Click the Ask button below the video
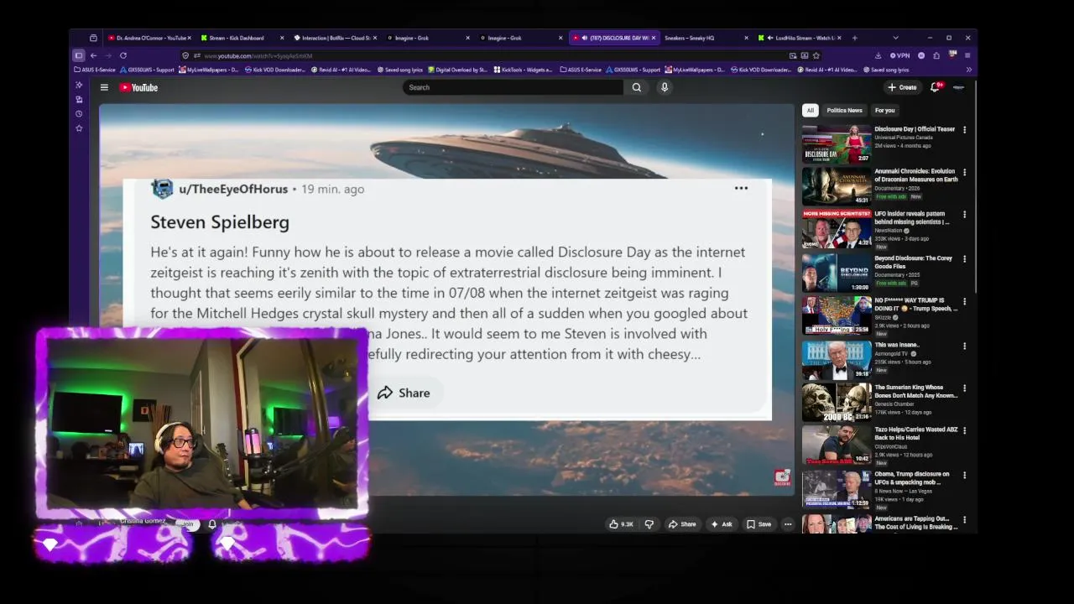The height and width of the screenshot is (604, 1074). tap(721, 524)
